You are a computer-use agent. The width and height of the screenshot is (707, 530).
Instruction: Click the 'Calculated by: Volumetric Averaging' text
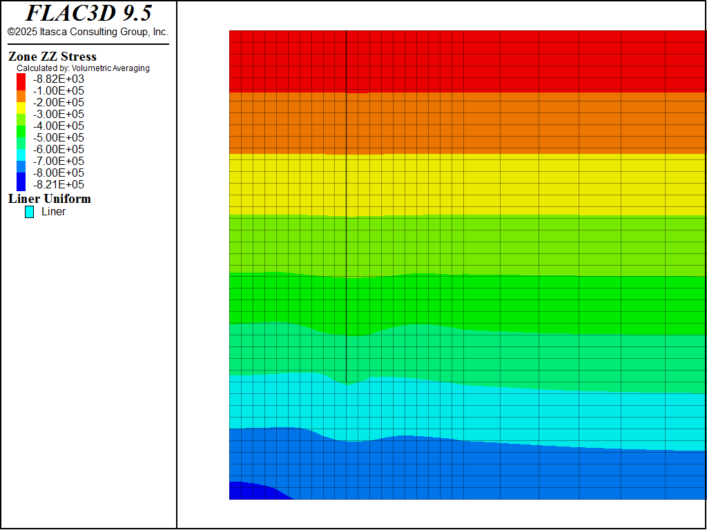point(83,68)
